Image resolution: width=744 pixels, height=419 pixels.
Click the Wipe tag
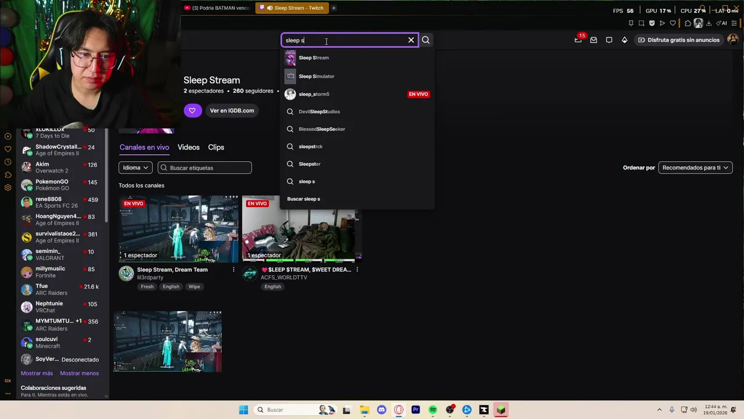[x=194, y=287]
